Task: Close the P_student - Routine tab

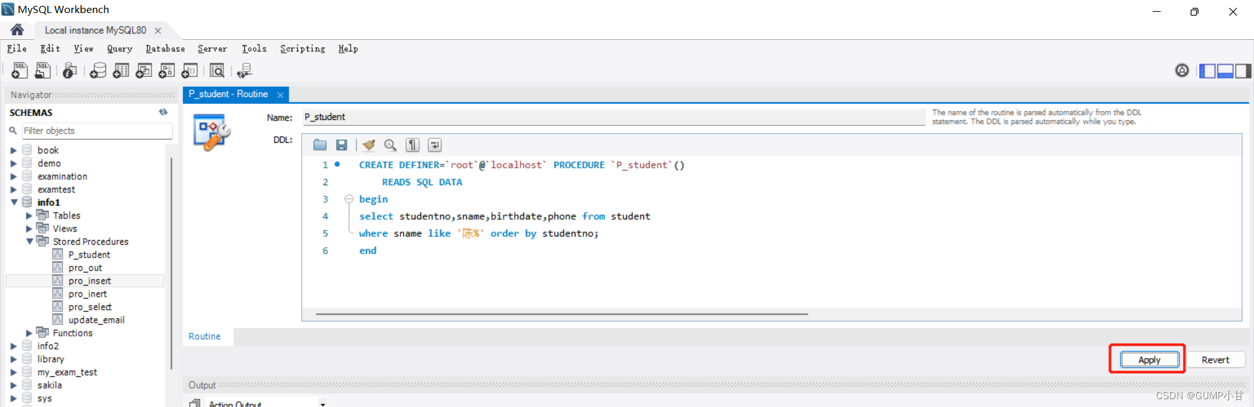Action: coord(280,95)
